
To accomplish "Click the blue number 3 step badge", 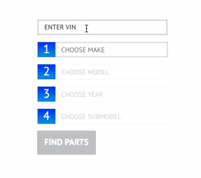I will click(x=46, y=94).
